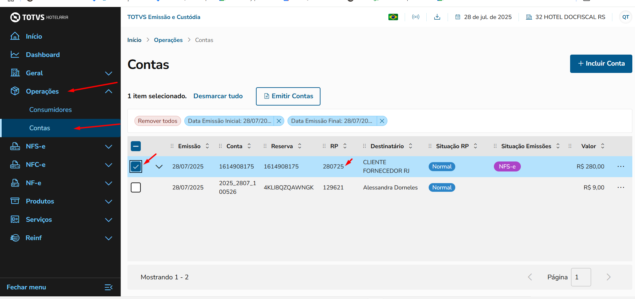Follow the Início breadcrumb link

point(134,40)
